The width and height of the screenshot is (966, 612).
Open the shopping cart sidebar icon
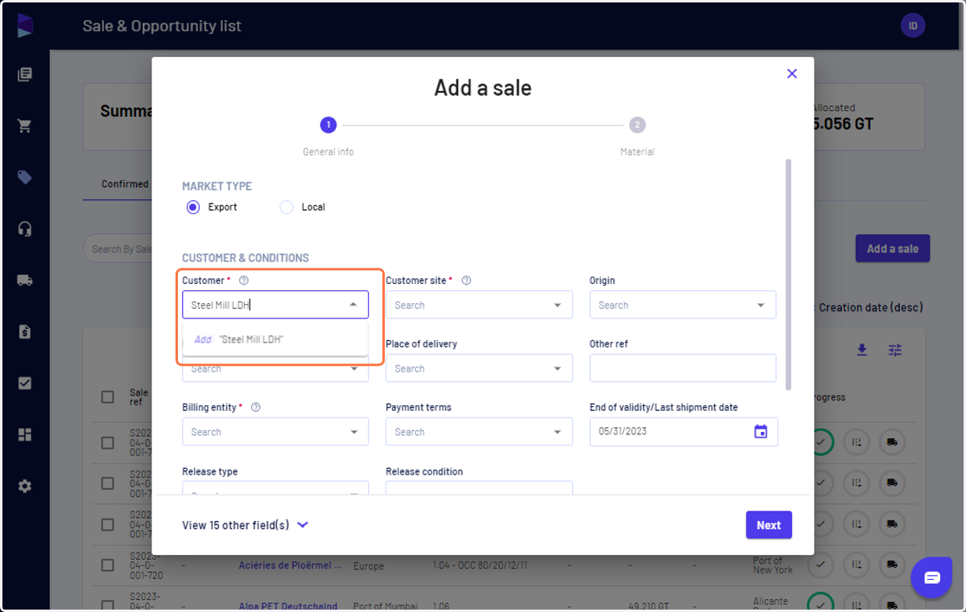(x=25, y=126)
